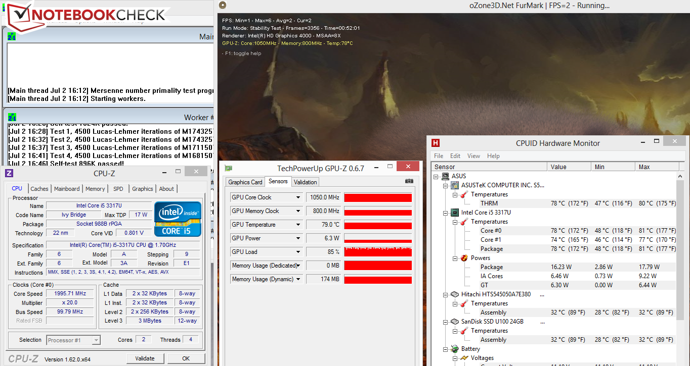Select the SanDisk SSD drive icon
Screen dimensions: 690x366
pyautogui.click(x=454, y=322)
